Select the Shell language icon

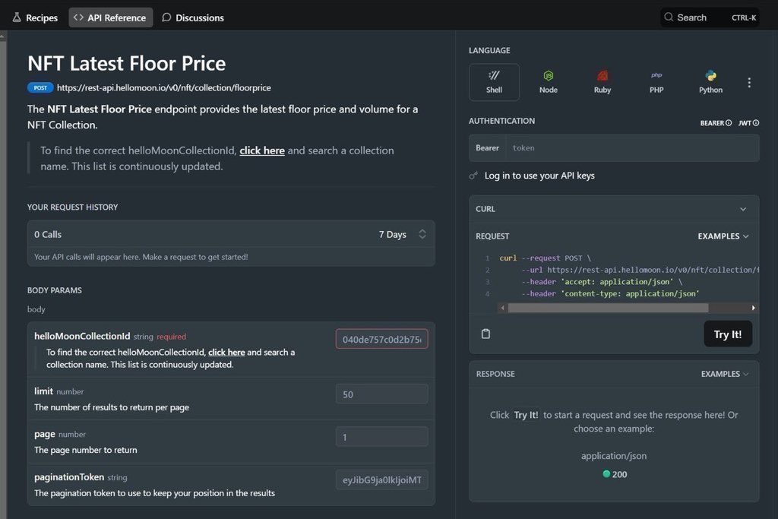pyautogui.click(x=494, y=82)
